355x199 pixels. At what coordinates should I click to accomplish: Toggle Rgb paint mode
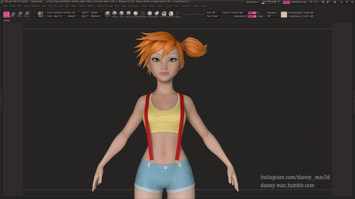pos(252,13)
